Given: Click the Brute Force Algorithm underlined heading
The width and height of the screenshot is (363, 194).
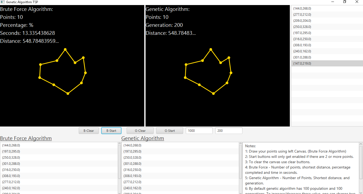Looking at the screenshot, I should pos(26,138).
